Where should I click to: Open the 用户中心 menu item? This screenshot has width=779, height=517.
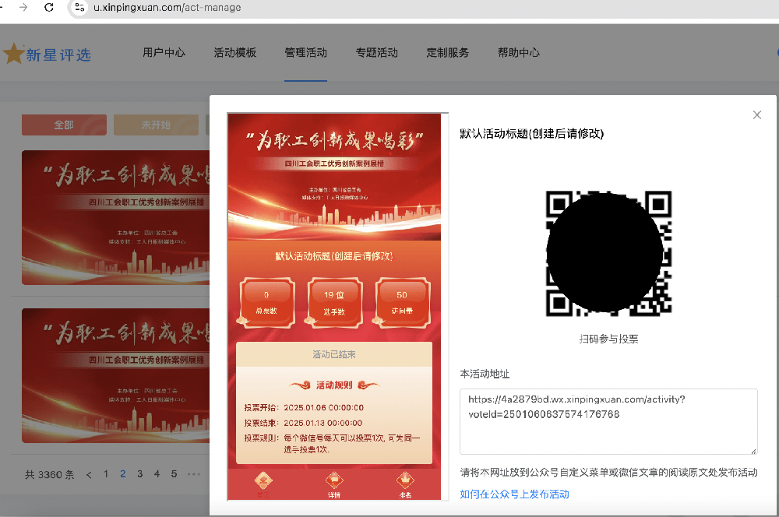tap(164, 53)
